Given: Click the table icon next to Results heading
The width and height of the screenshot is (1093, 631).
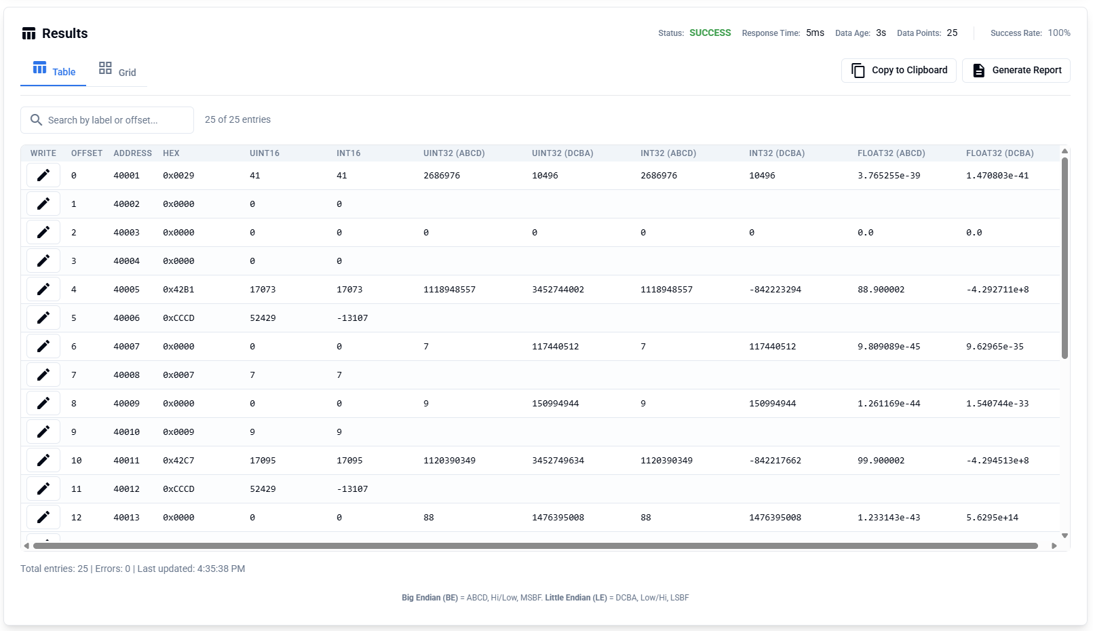Looking at the screenshot, I should click(x=29, y=33).
